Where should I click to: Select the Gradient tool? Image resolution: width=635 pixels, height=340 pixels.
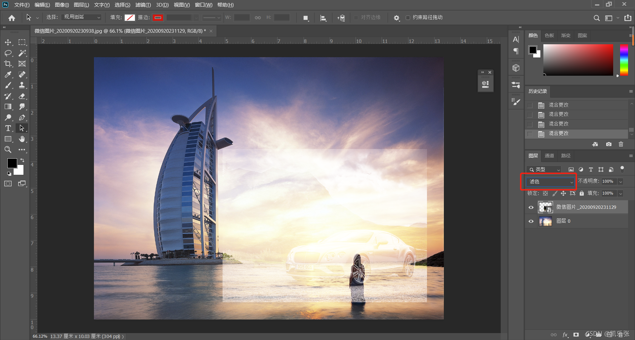(x=8, y=107)
